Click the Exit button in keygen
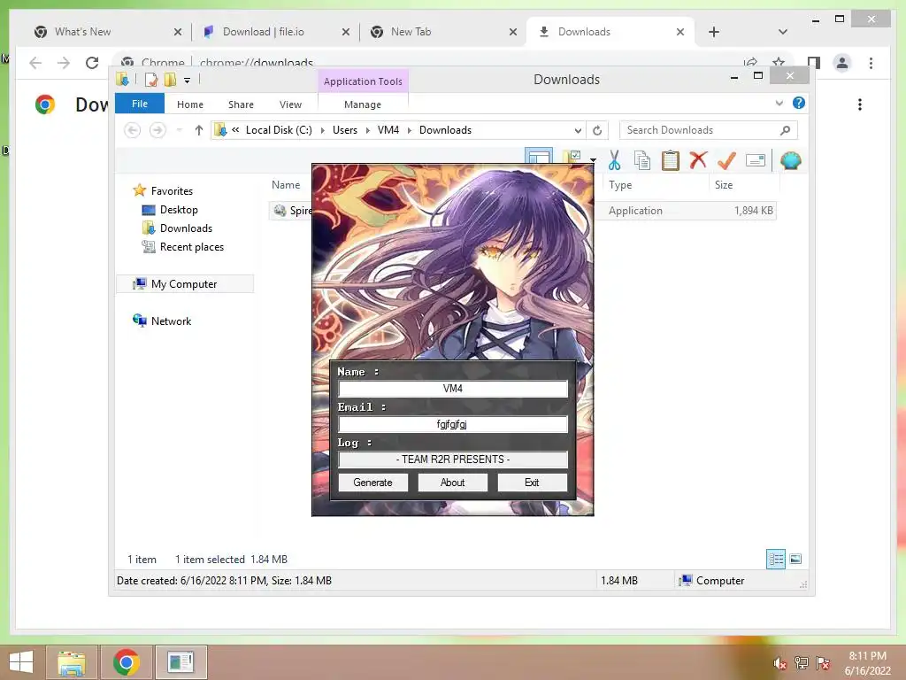906x680 pixels. pos(532,483)
